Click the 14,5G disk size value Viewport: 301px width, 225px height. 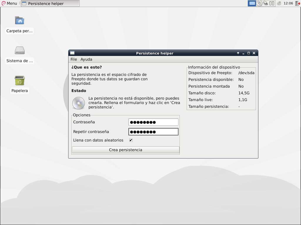click(244, 93)
